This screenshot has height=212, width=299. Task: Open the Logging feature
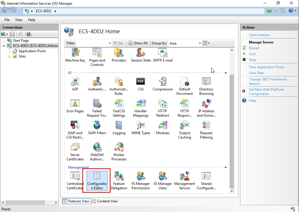[x=119, y=128]
